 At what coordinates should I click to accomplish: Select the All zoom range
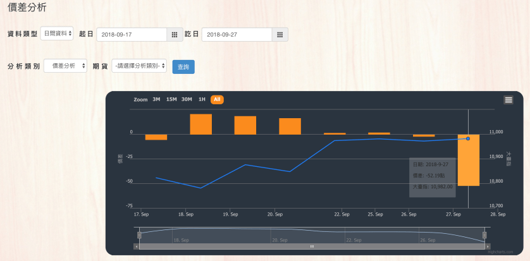pyautogui.click(x=217, y=99)
